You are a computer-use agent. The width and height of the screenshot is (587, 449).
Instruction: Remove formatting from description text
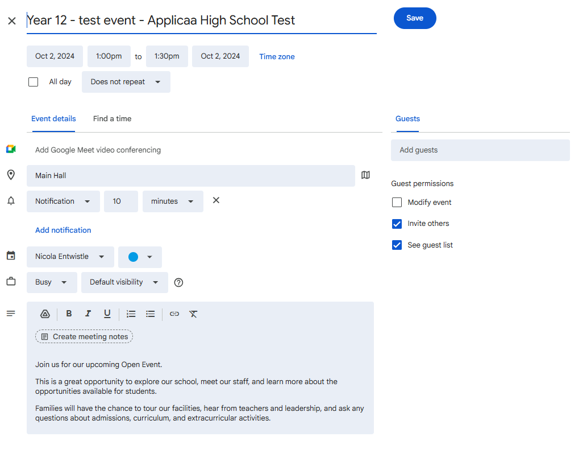pos(193,314)
